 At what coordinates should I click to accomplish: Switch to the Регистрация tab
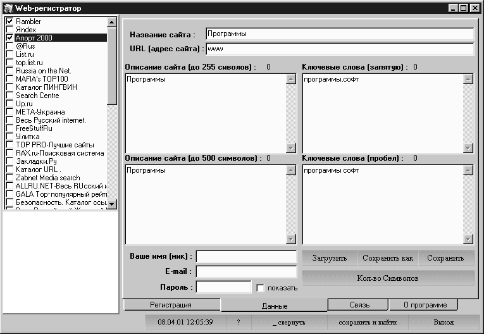171,305
